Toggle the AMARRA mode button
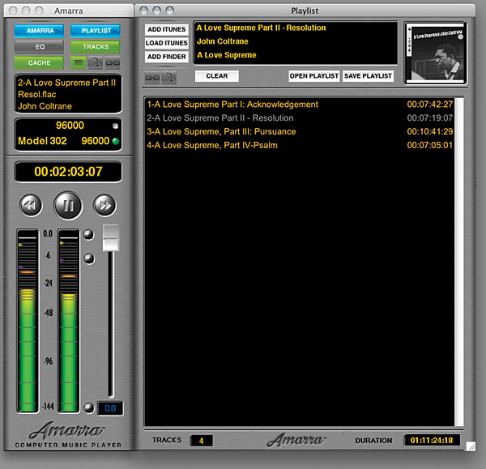The width and height of the screenshot is (486, 469). (39, 30)
